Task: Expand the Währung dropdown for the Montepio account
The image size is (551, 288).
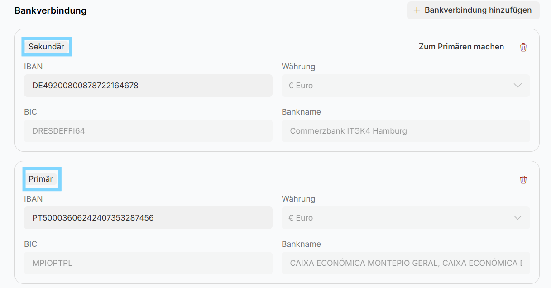Action: 405,218
